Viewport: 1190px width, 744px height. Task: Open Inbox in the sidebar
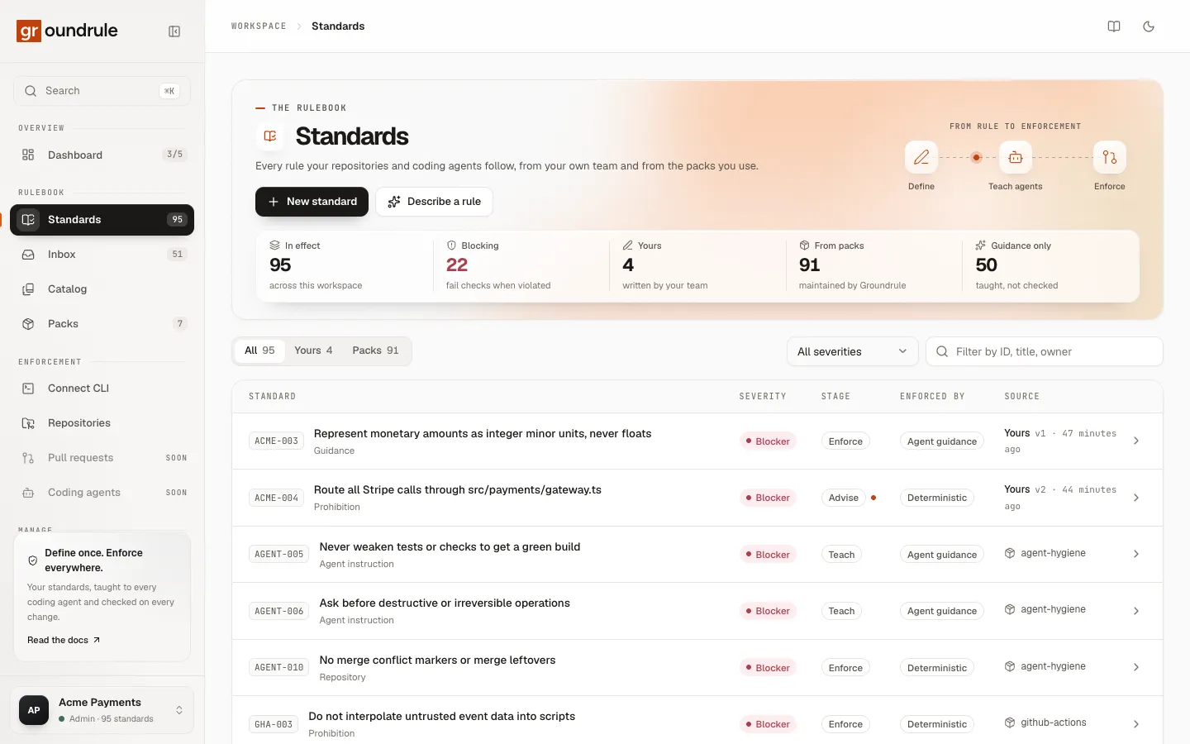tap(102, 255)
